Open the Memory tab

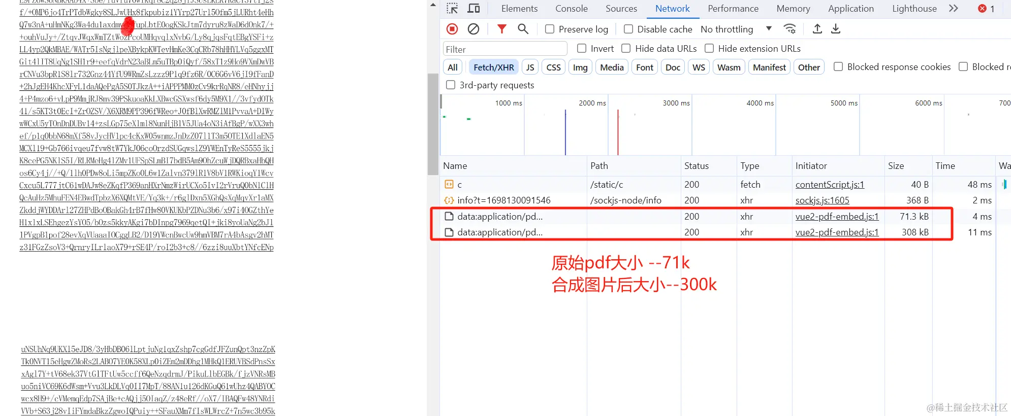pyautogui.click(x=793, y=9)
